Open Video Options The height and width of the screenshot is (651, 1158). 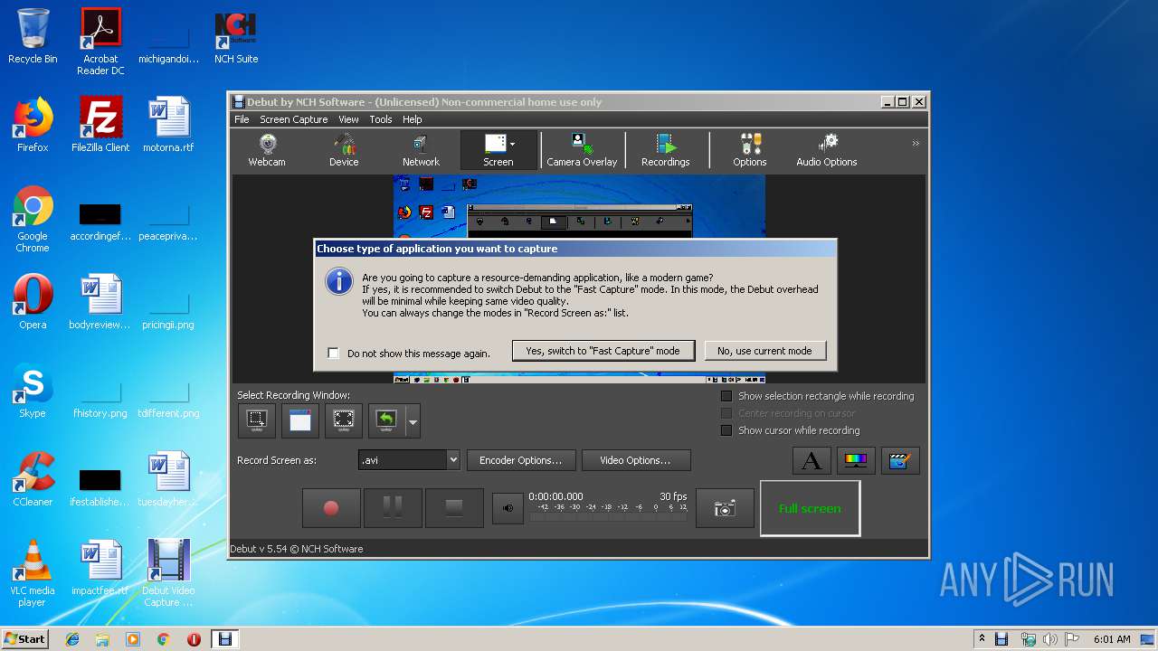[x=635, y=460]
